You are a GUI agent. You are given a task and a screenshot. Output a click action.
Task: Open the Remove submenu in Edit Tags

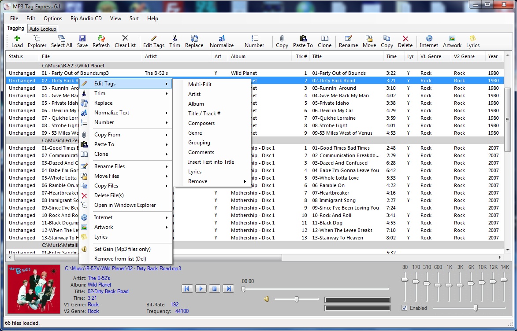(197, 181)
